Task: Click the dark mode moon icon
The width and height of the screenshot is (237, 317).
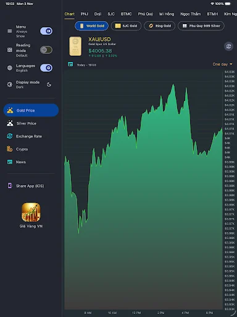Action: tap(49, 84)
